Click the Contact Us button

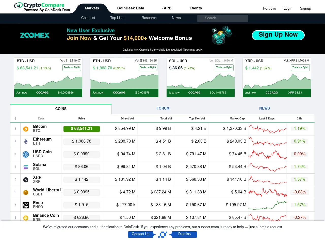(x=140, y=234)
